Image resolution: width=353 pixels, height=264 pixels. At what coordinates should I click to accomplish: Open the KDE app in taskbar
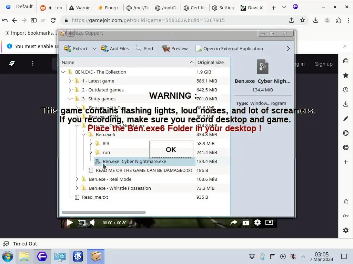(x=78, y=256)
